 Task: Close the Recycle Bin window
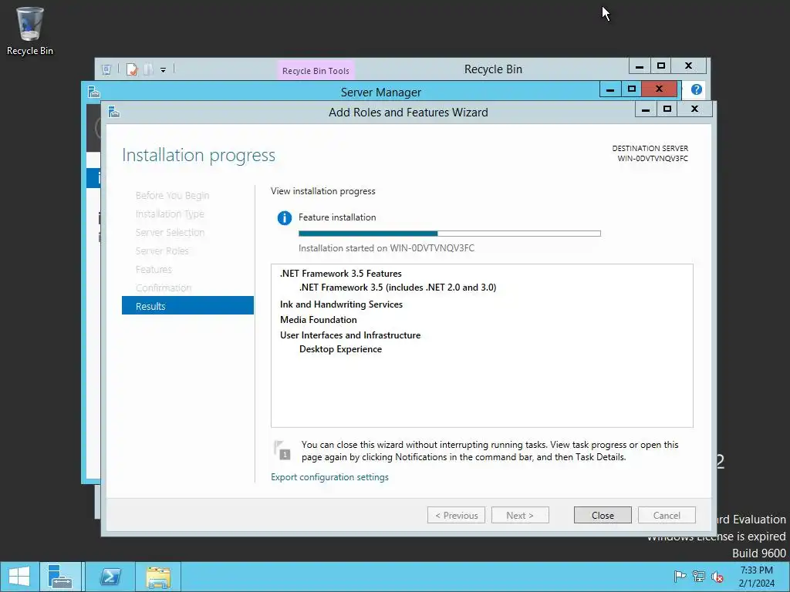(x=688, y=66)
